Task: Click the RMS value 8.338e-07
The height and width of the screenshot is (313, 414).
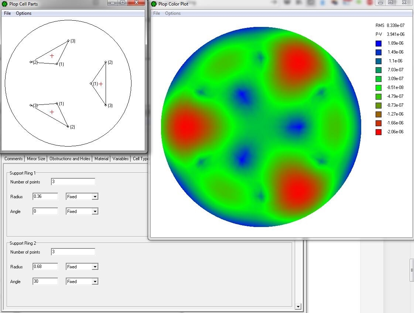Action: click(396, 25)
